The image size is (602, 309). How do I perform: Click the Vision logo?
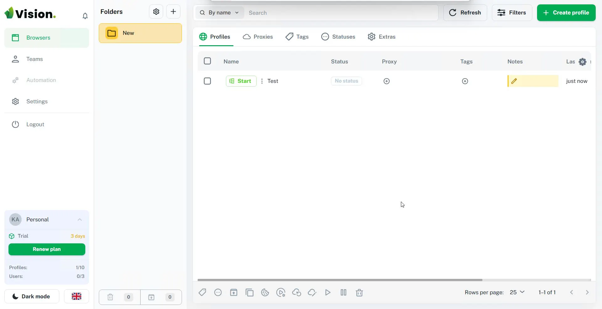30,13
